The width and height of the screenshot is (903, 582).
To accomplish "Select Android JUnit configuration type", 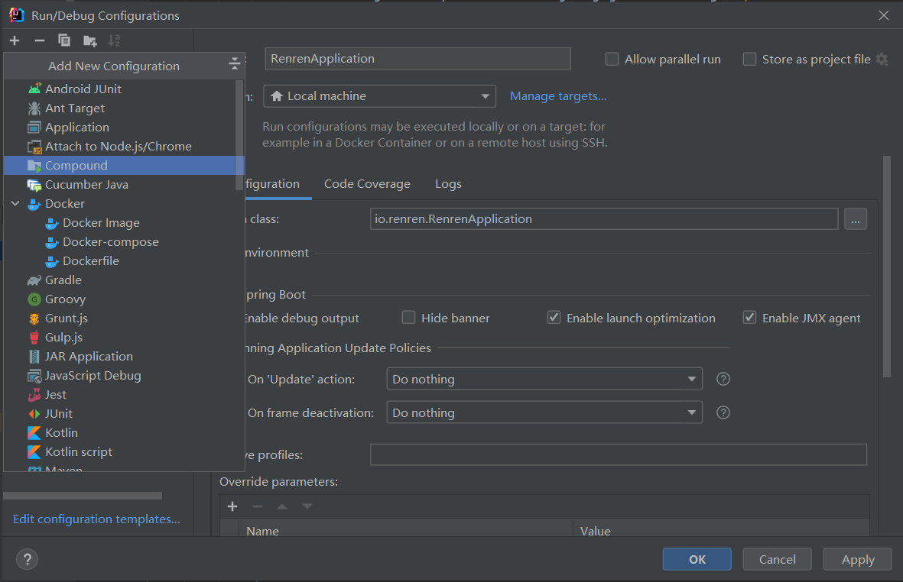I will pyautogui.click(x=124, y=89).
